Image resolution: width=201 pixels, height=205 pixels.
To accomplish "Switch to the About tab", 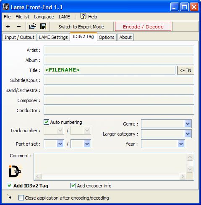I will coord(125,37).
